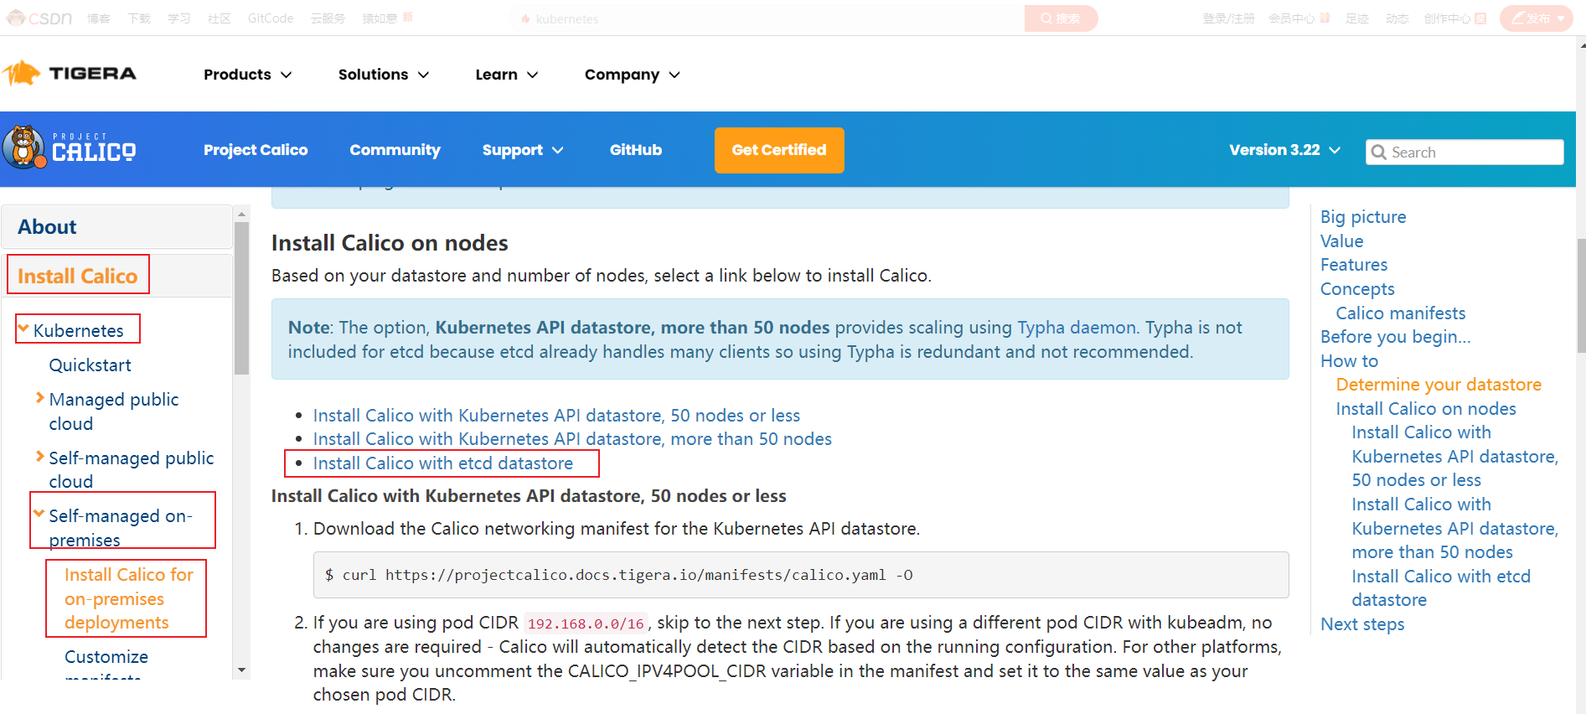Go to the GitHub nav link
The image size is (1586, 714).
[636, 150]
